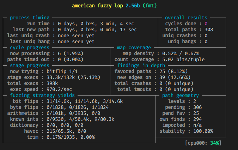
Task: Click total tmouts value '0 (0 unique)'
Action: tap(176, 89)
